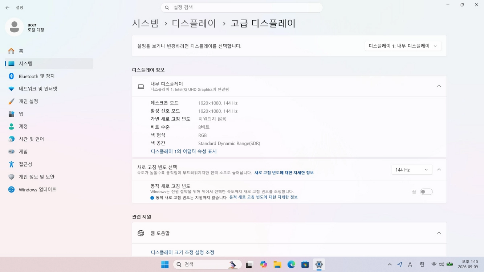The height and width of the screenshot is (272, 484).
Task: Collapse the 내부 디스플레이 info section
Action: [x=439, y=86]
